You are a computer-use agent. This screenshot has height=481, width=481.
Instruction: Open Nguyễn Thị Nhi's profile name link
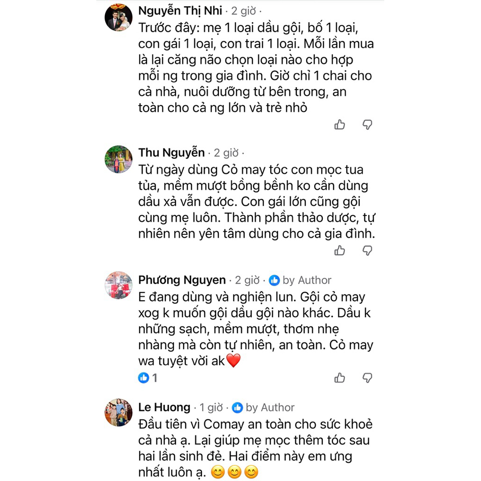180,11
